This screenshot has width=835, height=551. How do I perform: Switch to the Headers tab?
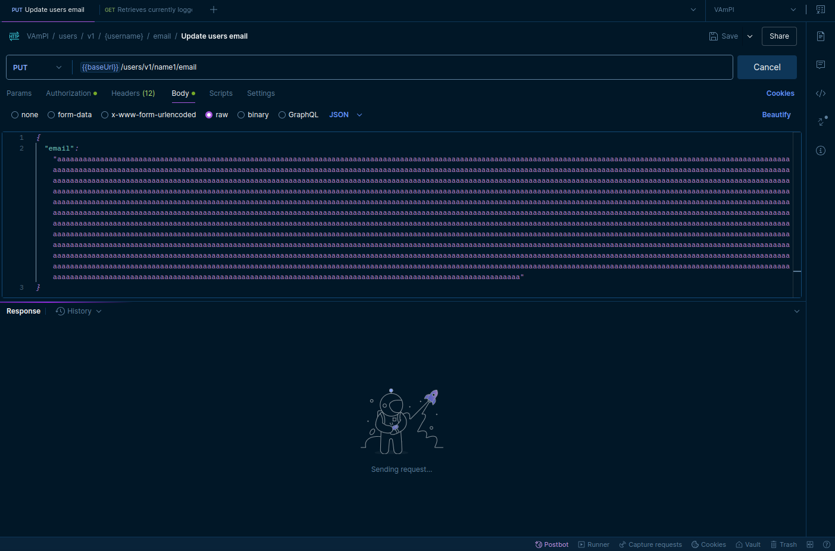point(133,93)
